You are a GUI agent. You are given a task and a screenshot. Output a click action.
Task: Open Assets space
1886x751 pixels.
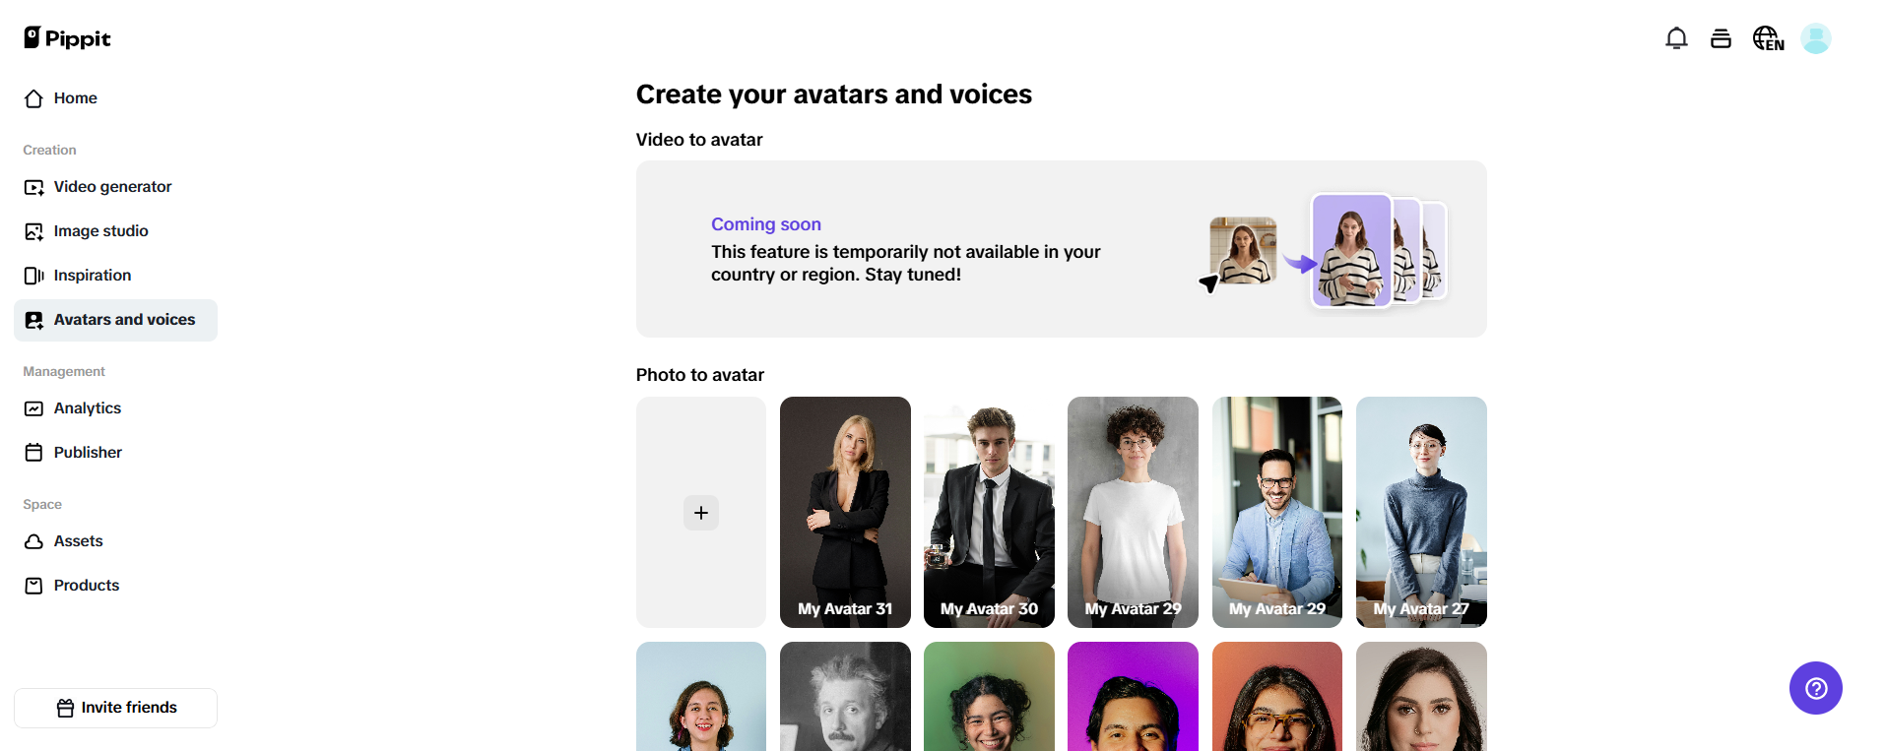78,541
